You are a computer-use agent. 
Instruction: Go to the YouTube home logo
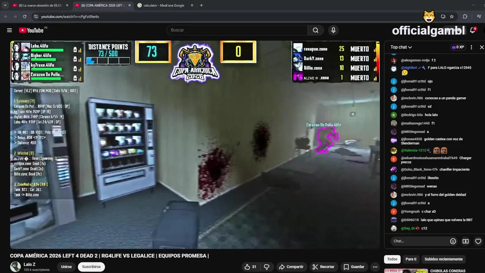31,30
